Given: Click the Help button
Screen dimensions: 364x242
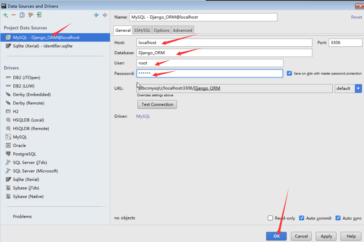Looking at the screenshot, I should tap(351, 236).
